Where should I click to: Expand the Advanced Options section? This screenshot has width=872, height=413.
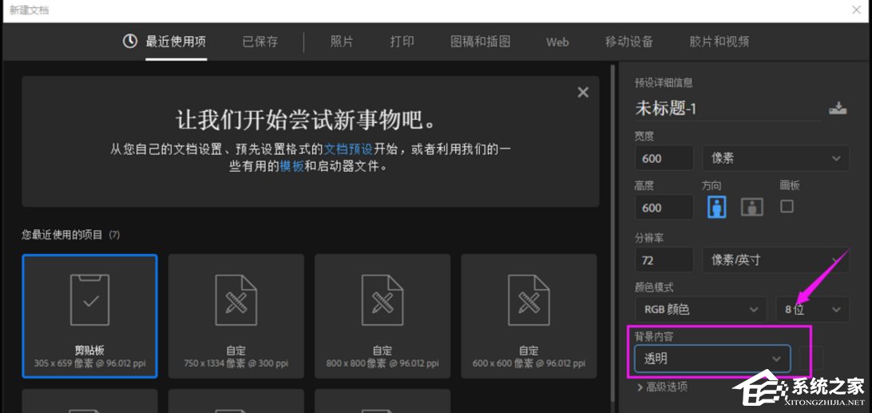click(x=661, y=387)
